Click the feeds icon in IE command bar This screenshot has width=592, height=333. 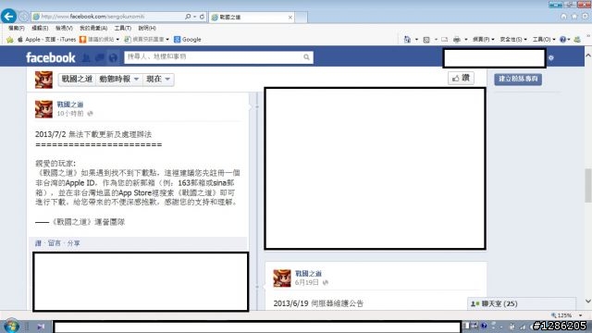coord(426,39)
